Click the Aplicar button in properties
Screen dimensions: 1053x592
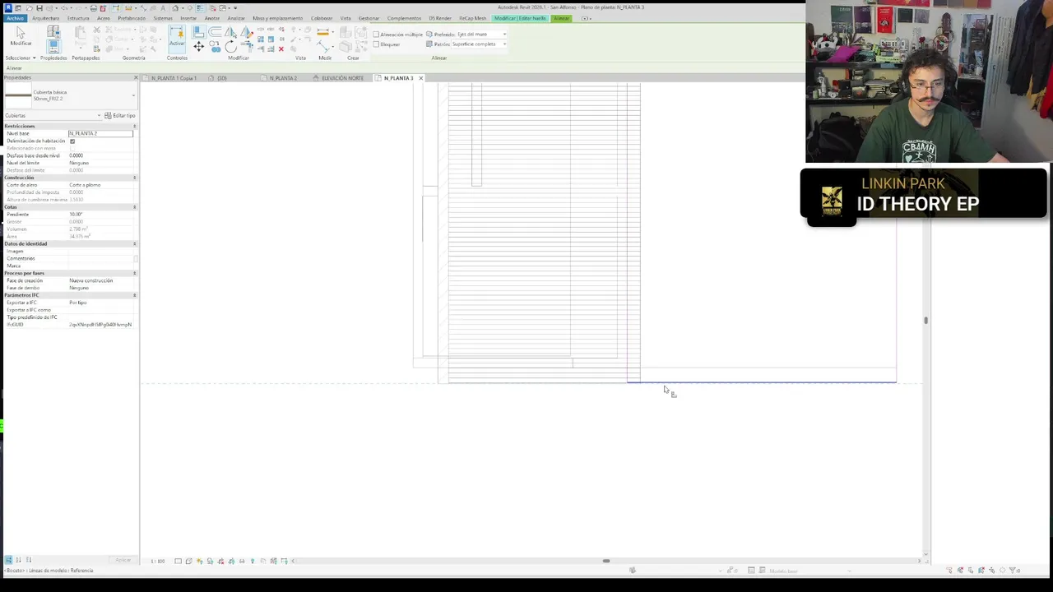(123, 560)
